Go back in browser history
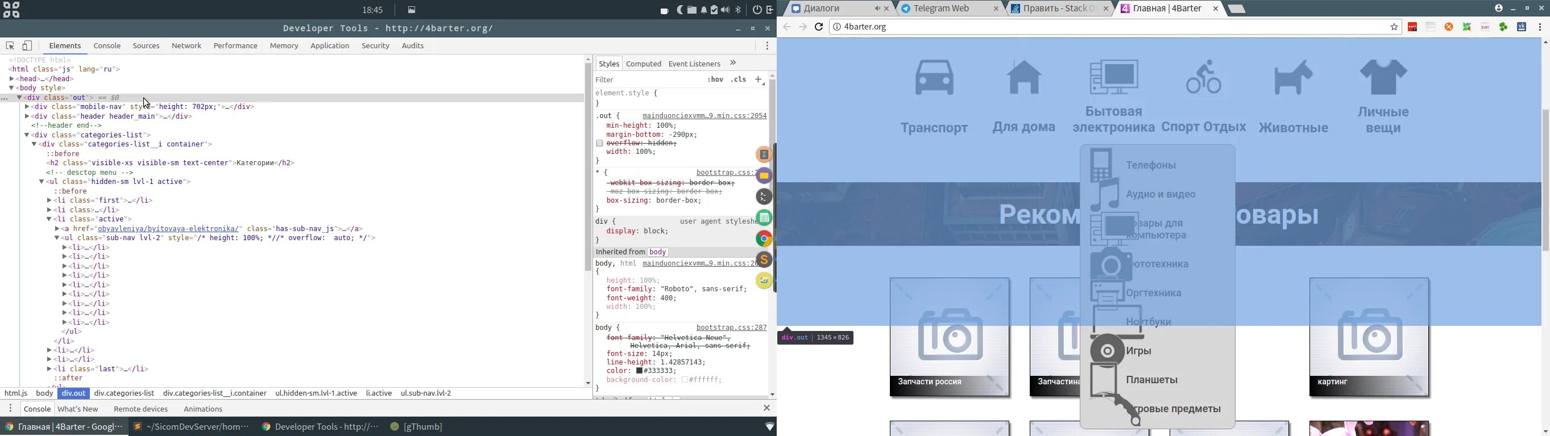The image size is (1550, 436). pyautogui.click(x=787, y=27)
